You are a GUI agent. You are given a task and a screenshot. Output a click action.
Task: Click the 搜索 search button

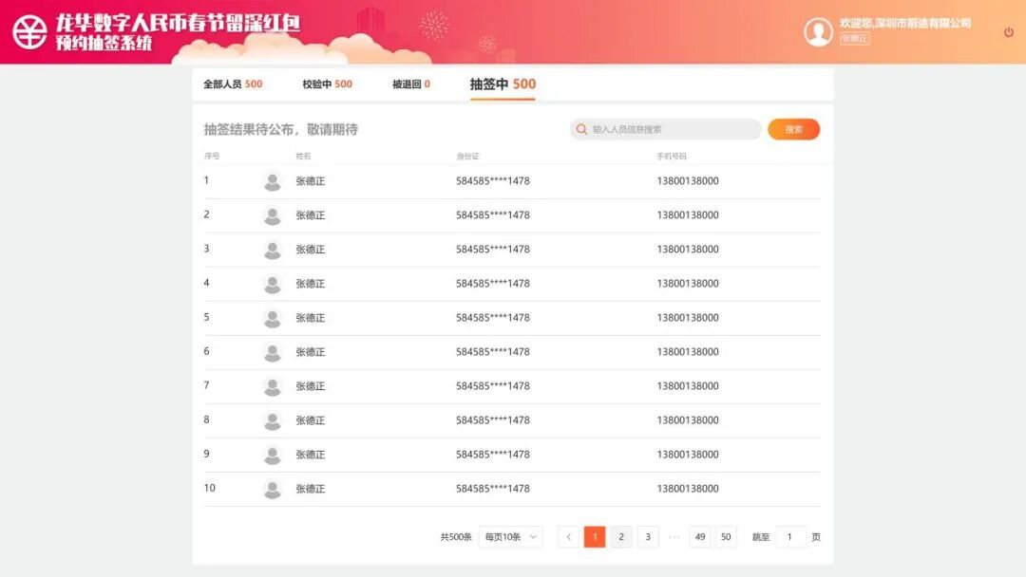[793, 129]
